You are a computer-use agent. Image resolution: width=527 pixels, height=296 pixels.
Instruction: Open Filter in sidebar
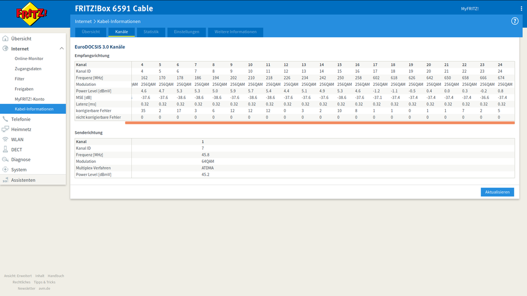(20, 78)
